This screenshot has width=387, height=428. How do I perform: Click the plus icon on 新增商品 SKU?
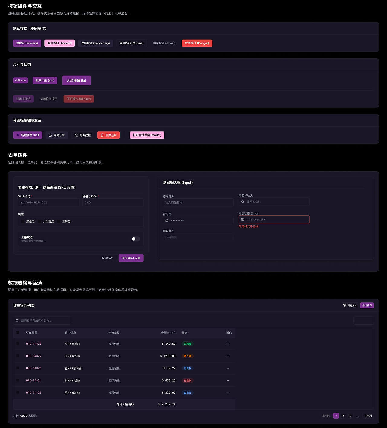[x=18, y=135]
